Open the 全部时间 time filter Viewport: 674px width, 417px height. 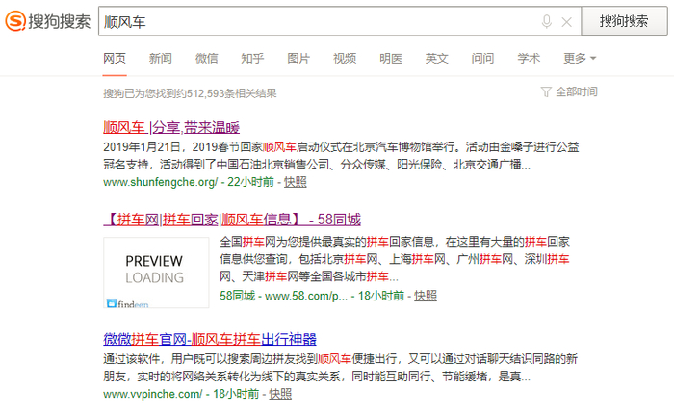click(x=569, y=91)
